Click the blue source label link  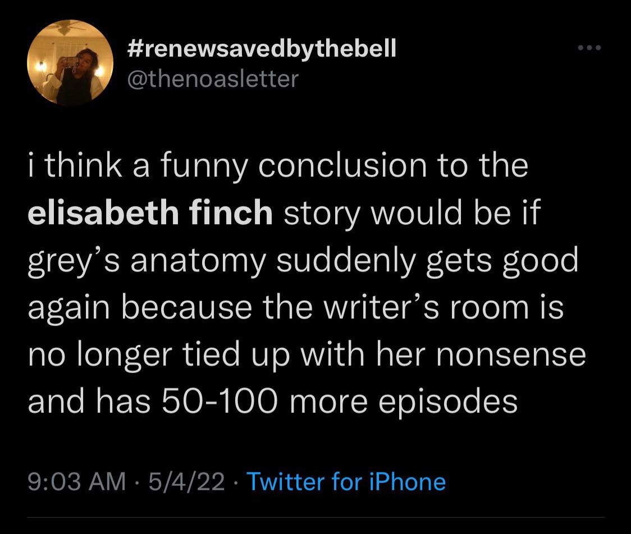[x=346, y=481]
